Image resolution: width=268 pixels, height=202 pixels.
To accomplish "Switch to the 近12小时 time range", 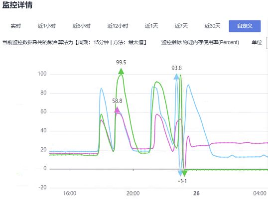I will click(x=118, y=26).
